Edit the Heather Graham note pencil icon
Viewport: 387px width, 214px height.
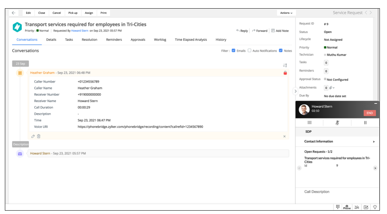(x=33, y=136)
